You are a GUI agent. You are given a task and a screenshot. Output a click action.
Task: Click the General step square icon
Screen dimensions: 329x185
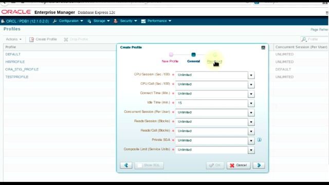pos(193,55)
